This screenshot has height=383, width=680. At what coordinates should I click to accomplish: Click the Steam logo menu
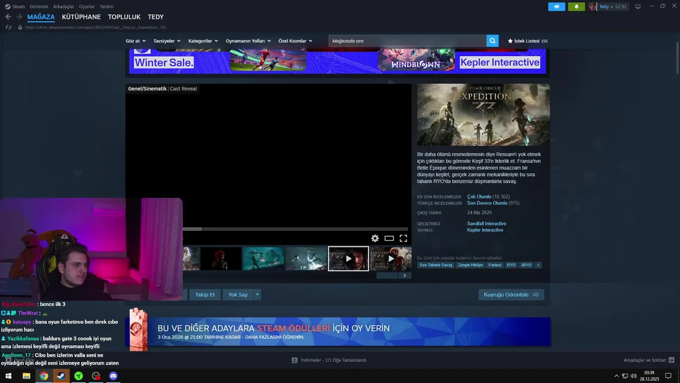[x=7, y=6]
